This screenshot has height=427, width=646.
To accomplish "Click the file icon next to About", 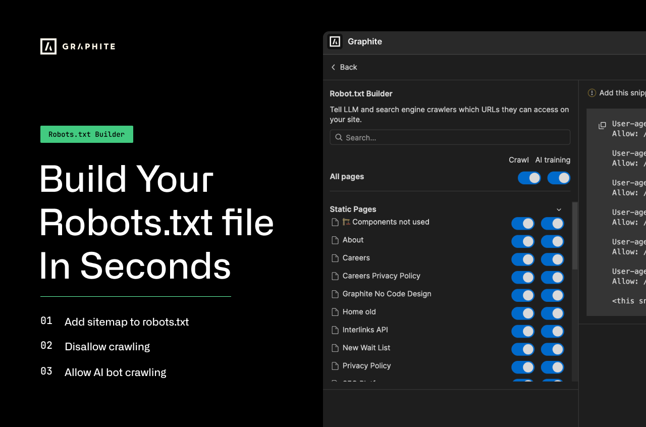I will click(335, 240).
